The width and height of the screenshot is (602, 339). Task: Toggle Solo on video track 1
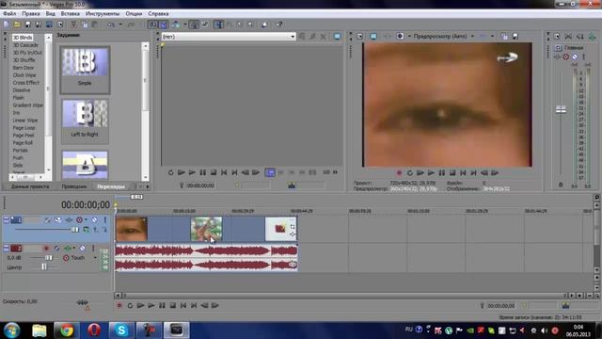(104, 219)
